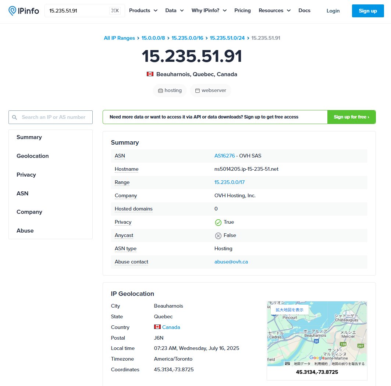Click Search an IP or AS number field
391x386 pixels.
coord(50,117)
